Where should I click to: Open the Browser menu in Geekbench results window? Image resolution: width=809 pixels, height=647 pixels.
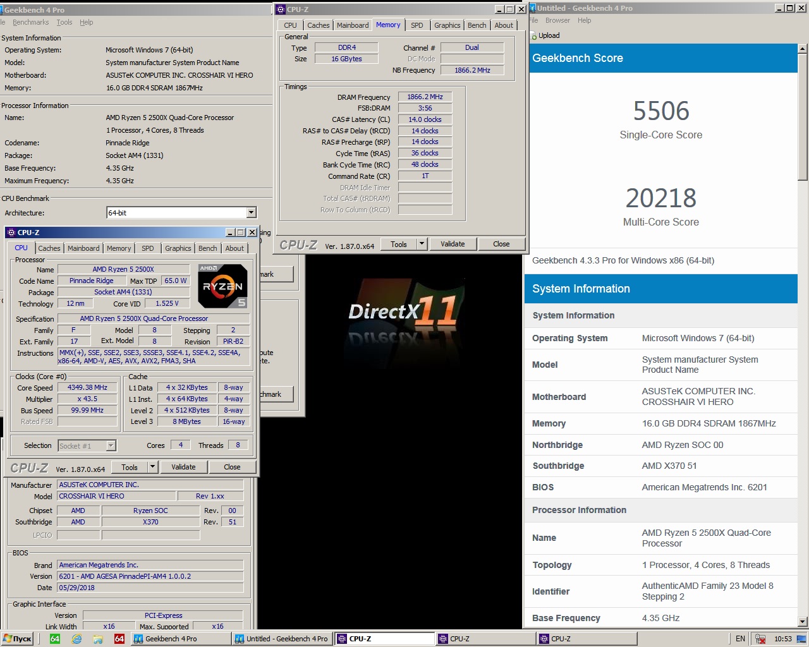click(557, 20)
